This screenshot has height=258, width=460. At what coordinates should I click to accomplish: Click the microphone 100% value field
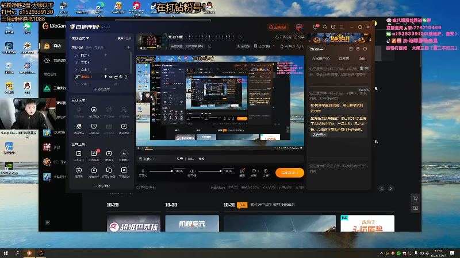(179, 171)
